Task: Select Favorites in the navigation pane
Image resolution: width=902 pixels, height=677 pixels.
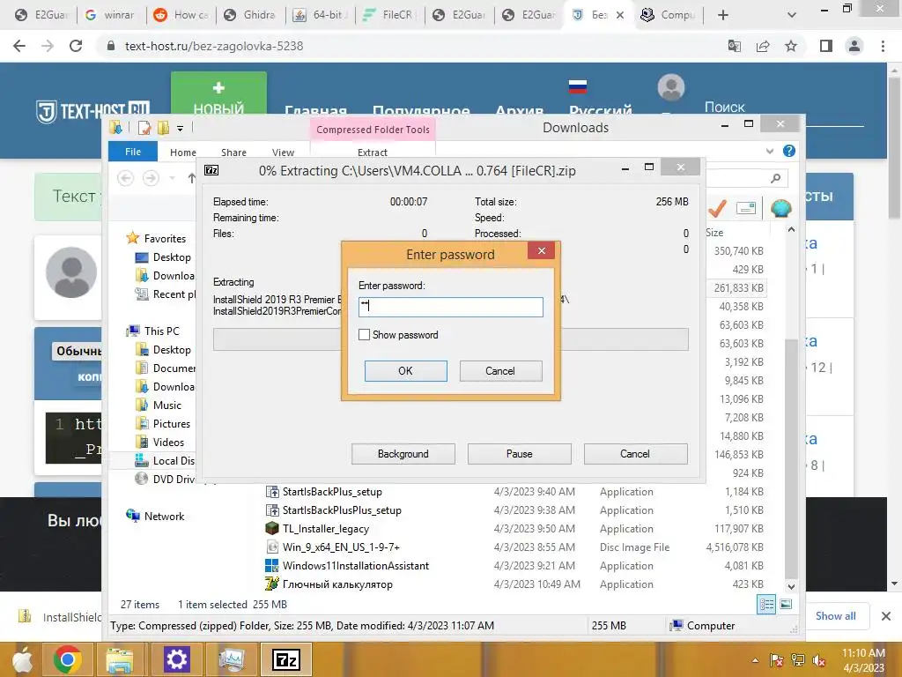Action: point(165,238)
